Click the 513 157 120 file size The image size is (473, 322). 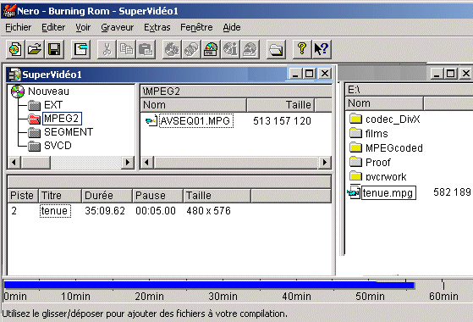pos(282,121)
